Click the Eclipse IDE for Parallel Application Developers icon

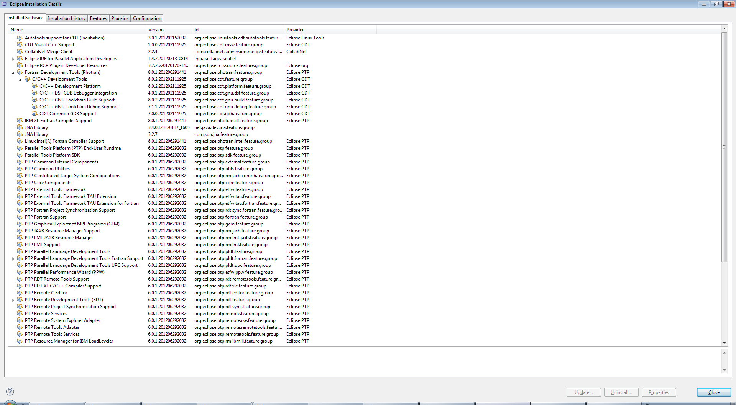coord(20,59)
